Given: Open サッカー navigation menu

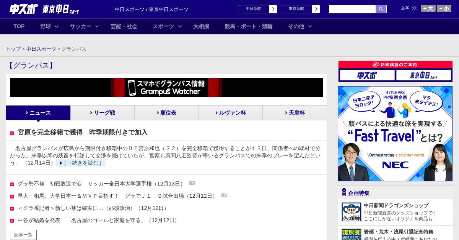Looking at the screenshot, I should pos(81,26).
